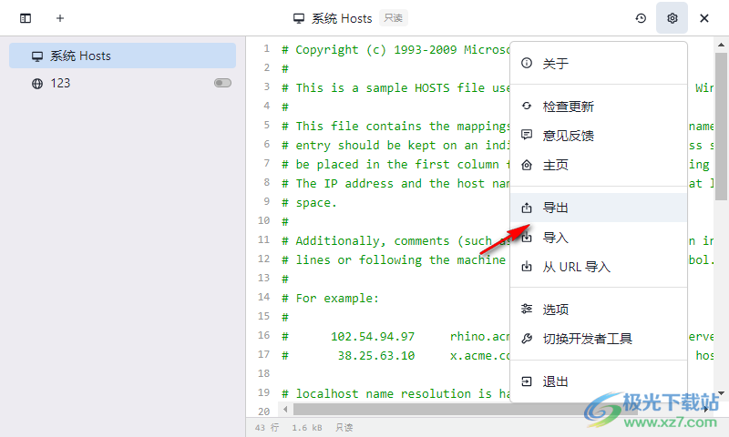The width and height of the screenshot is (729, 437).
Task: Click the download icon beside 从 URL 导入
Action: [x=527, y=267]
